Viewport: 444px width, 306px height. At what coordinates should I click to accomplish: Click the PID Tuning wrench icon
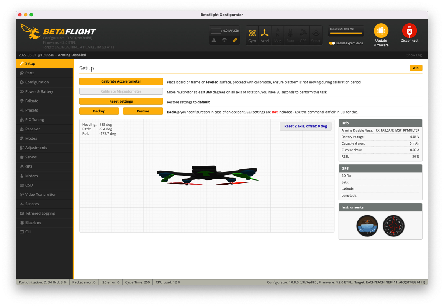(21, 120)
